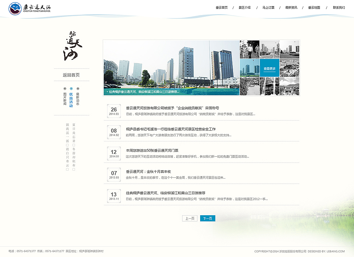
Task: Click the banner caption 经典桐庐垂云通天河
Action: (144, 92)
